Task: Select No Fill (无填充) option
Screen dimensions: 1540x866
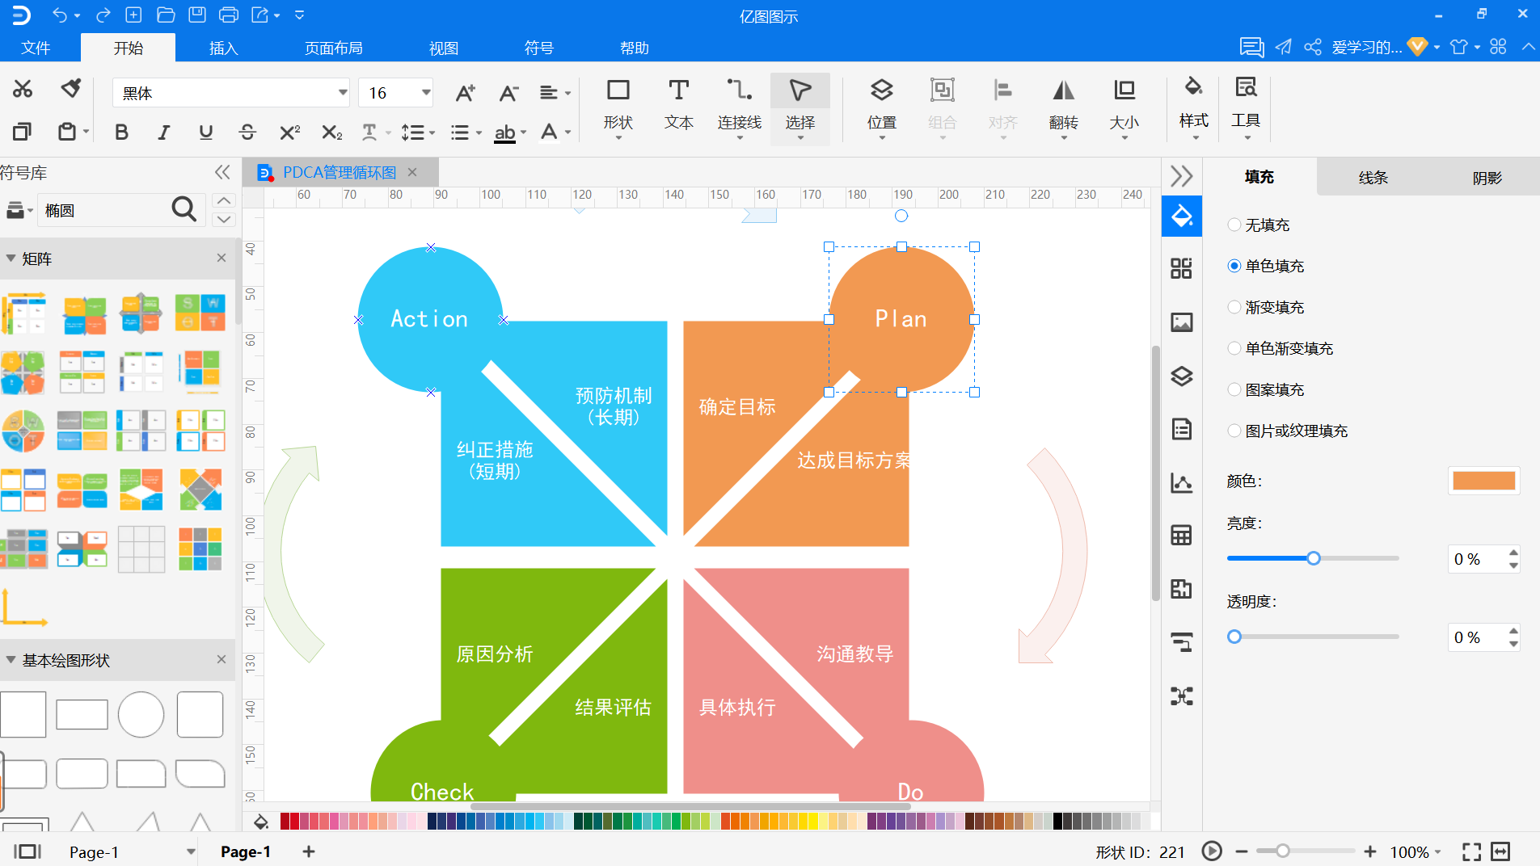Action: point(1259,225)
